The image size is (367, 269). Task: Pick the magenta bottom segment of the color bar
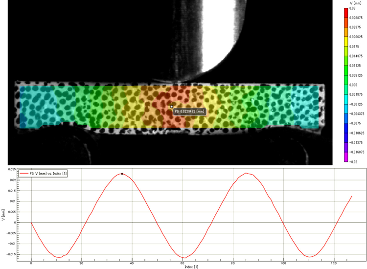point(345,157)
